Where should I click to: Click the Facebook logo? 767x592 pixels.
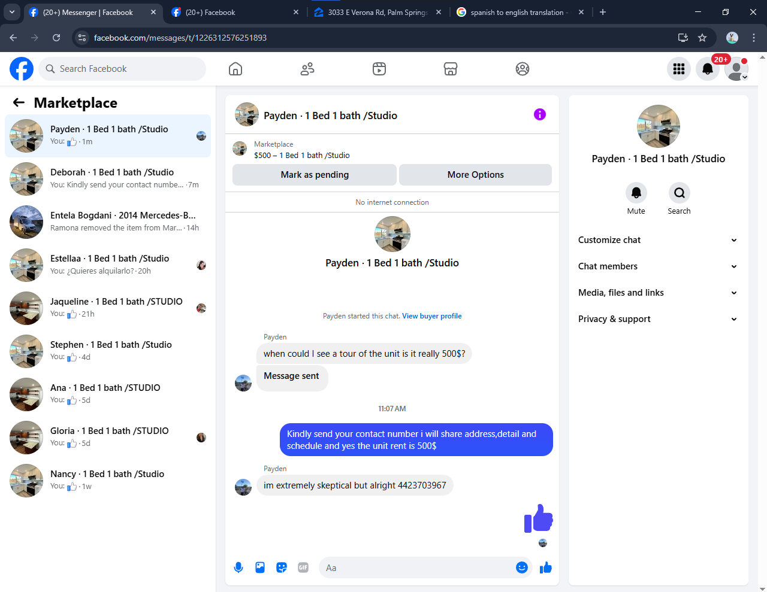tap(22, 69)
